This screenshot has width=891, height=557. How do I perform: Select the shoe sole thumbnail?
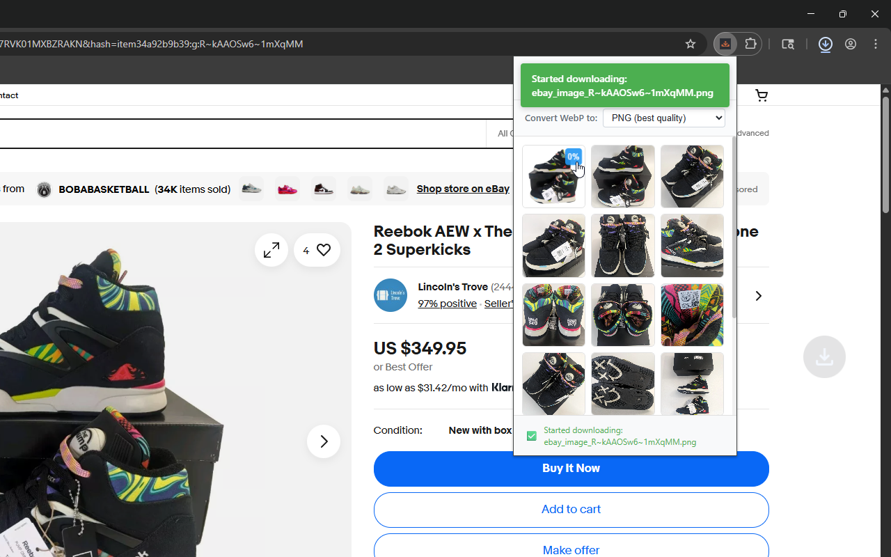623,384
